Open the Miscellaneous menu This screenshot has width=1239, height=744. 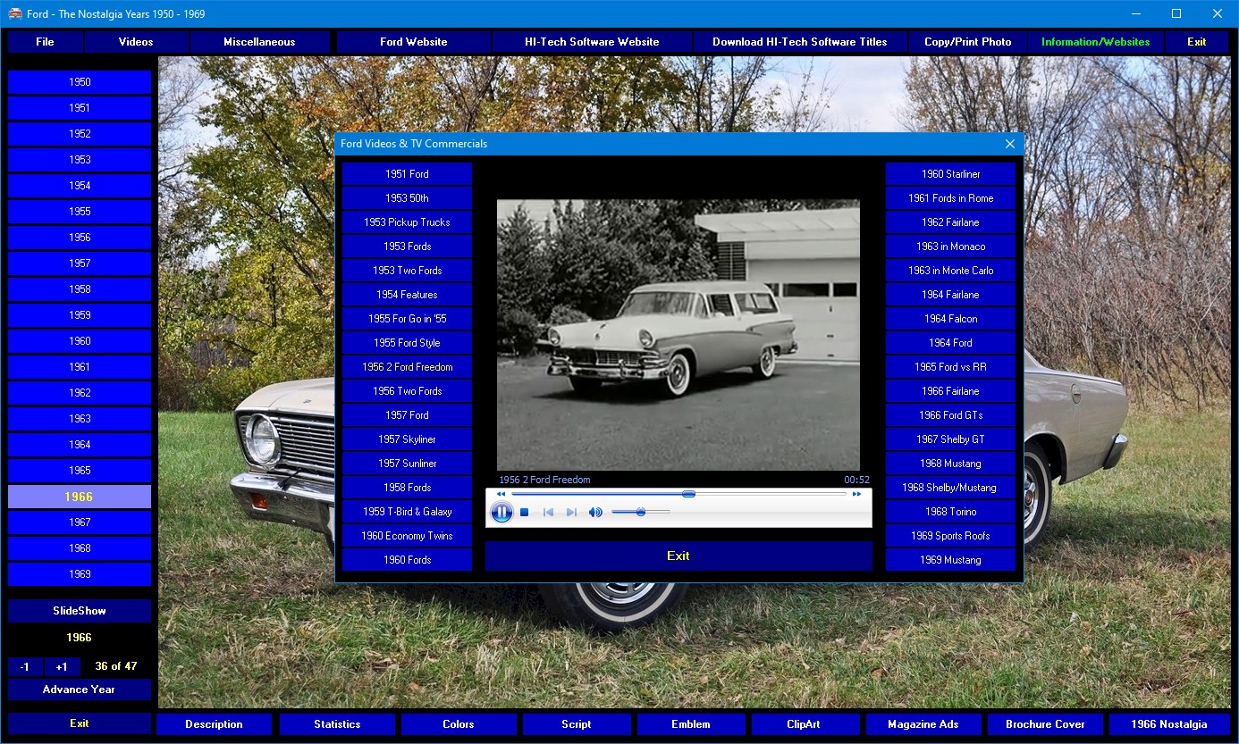259,42
